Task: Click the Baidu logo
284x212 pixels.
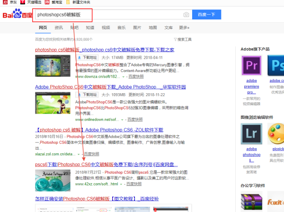Action: point(18,14)
